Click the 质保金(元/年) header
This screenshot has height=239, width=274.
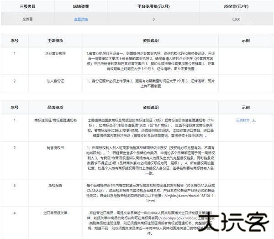pos(236,7)
